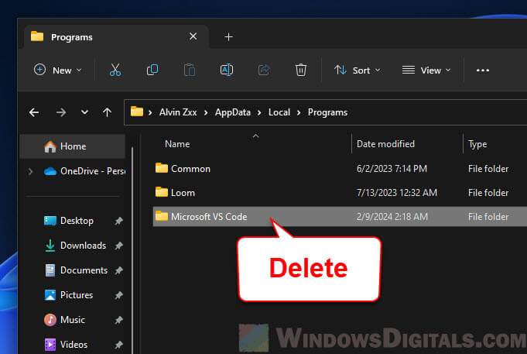Navigate to AppData breadcrumb
This screenshot has height=354, width=527.
tap(233, 112)
